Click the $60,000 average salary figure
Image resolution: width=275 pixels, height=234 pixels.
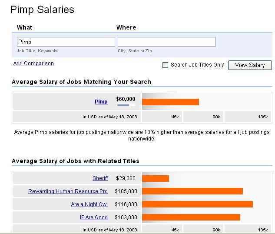pyautogui.click(x=126, y=99)
